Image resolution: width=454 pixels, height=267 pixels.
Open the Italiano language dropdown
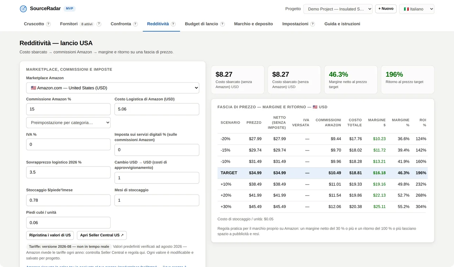(x=417, y=9)
